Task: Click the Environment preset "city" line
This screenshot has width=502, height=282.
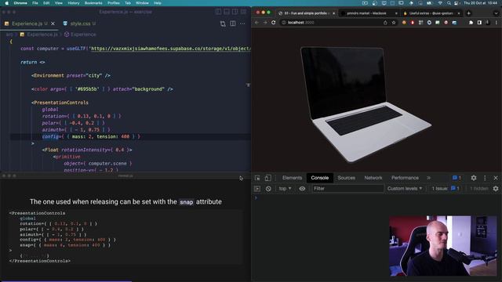Action: pyautogui.click(x=71, y=76)
